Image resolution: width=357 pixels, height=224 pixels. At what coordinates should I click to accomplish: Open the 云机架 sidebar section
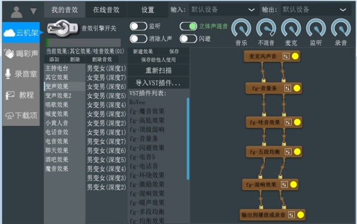click(x=21, y=33)
